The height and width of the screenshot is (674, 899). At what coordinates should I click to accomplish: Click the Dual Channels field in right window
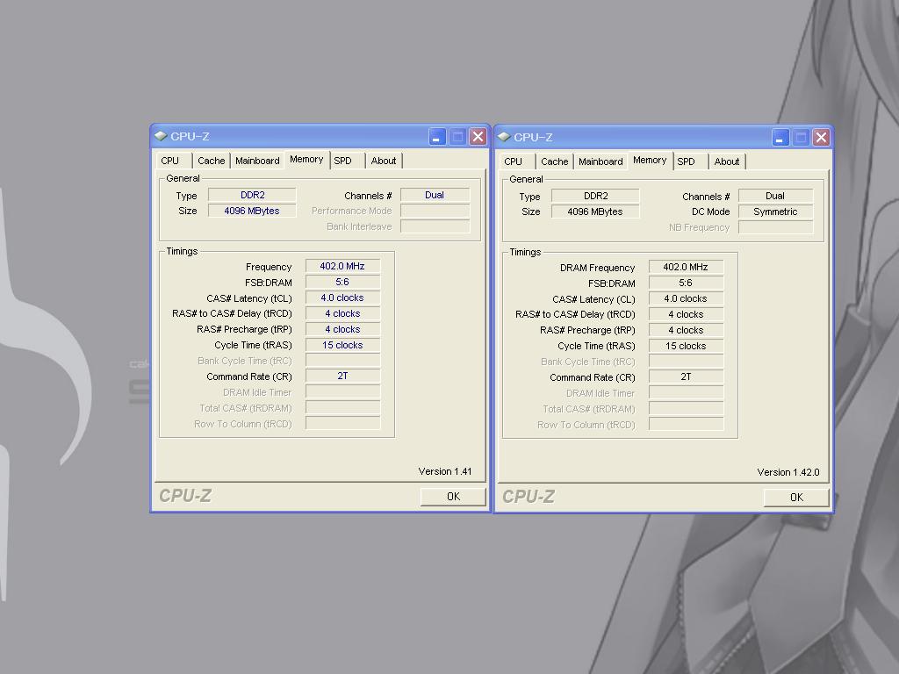coord(776,197)
